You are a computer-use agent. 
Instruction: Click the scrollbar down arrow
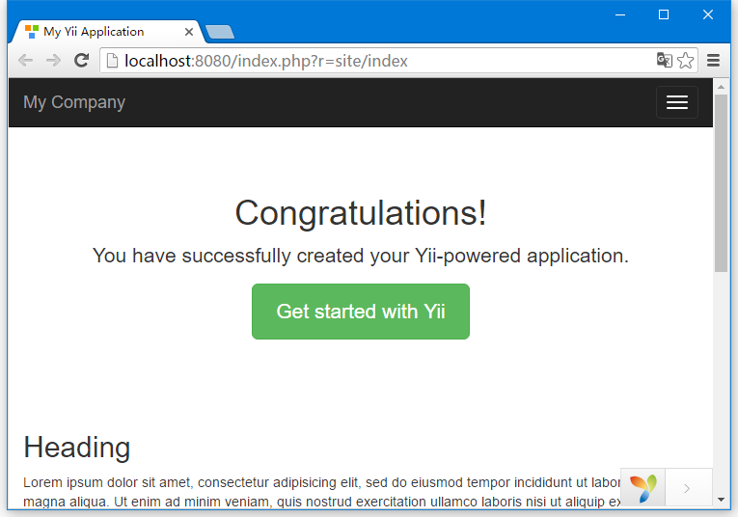click(x=721, y=500)
